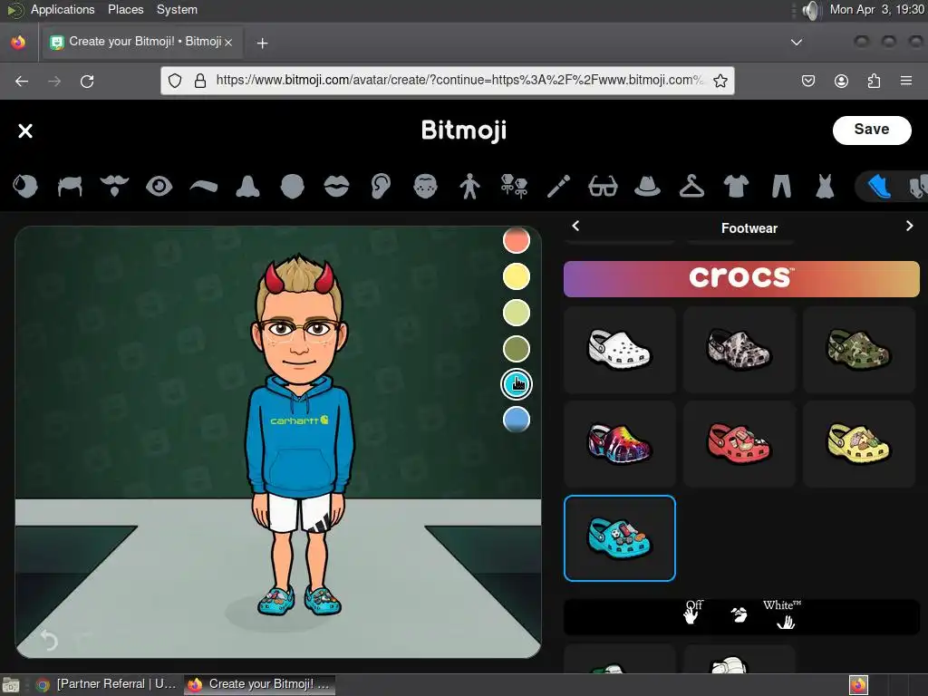Pick the selected teal color swatch
The width and height of the screenshot is (928, 696).
pos(516,384)
